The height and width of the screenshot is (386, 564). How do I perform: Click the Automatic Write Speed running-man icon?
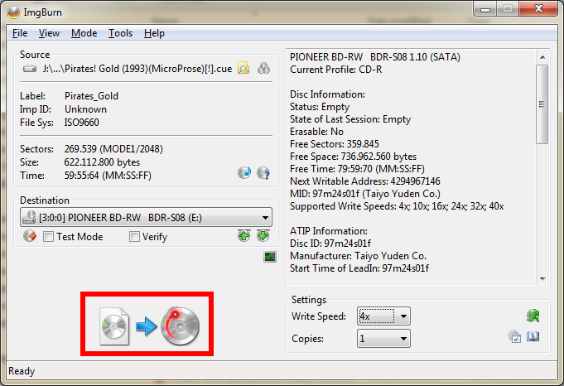(x=533, y=316)
